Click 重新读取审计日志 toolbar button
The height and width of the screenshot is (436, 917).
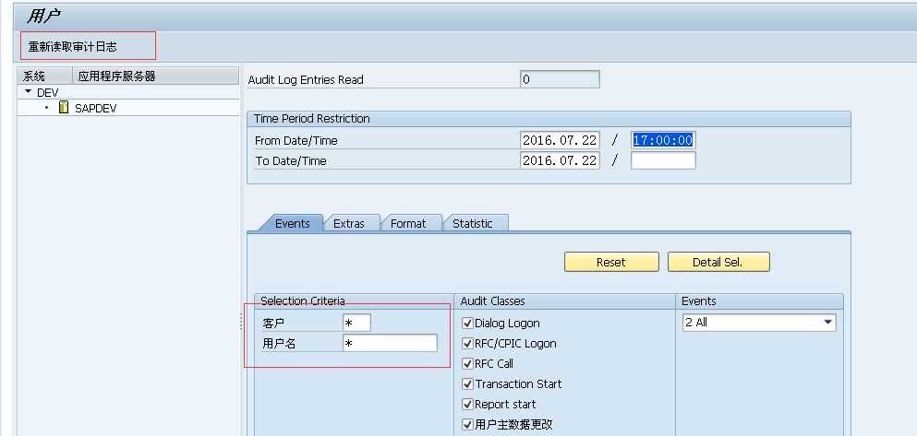tap(73, 47)
